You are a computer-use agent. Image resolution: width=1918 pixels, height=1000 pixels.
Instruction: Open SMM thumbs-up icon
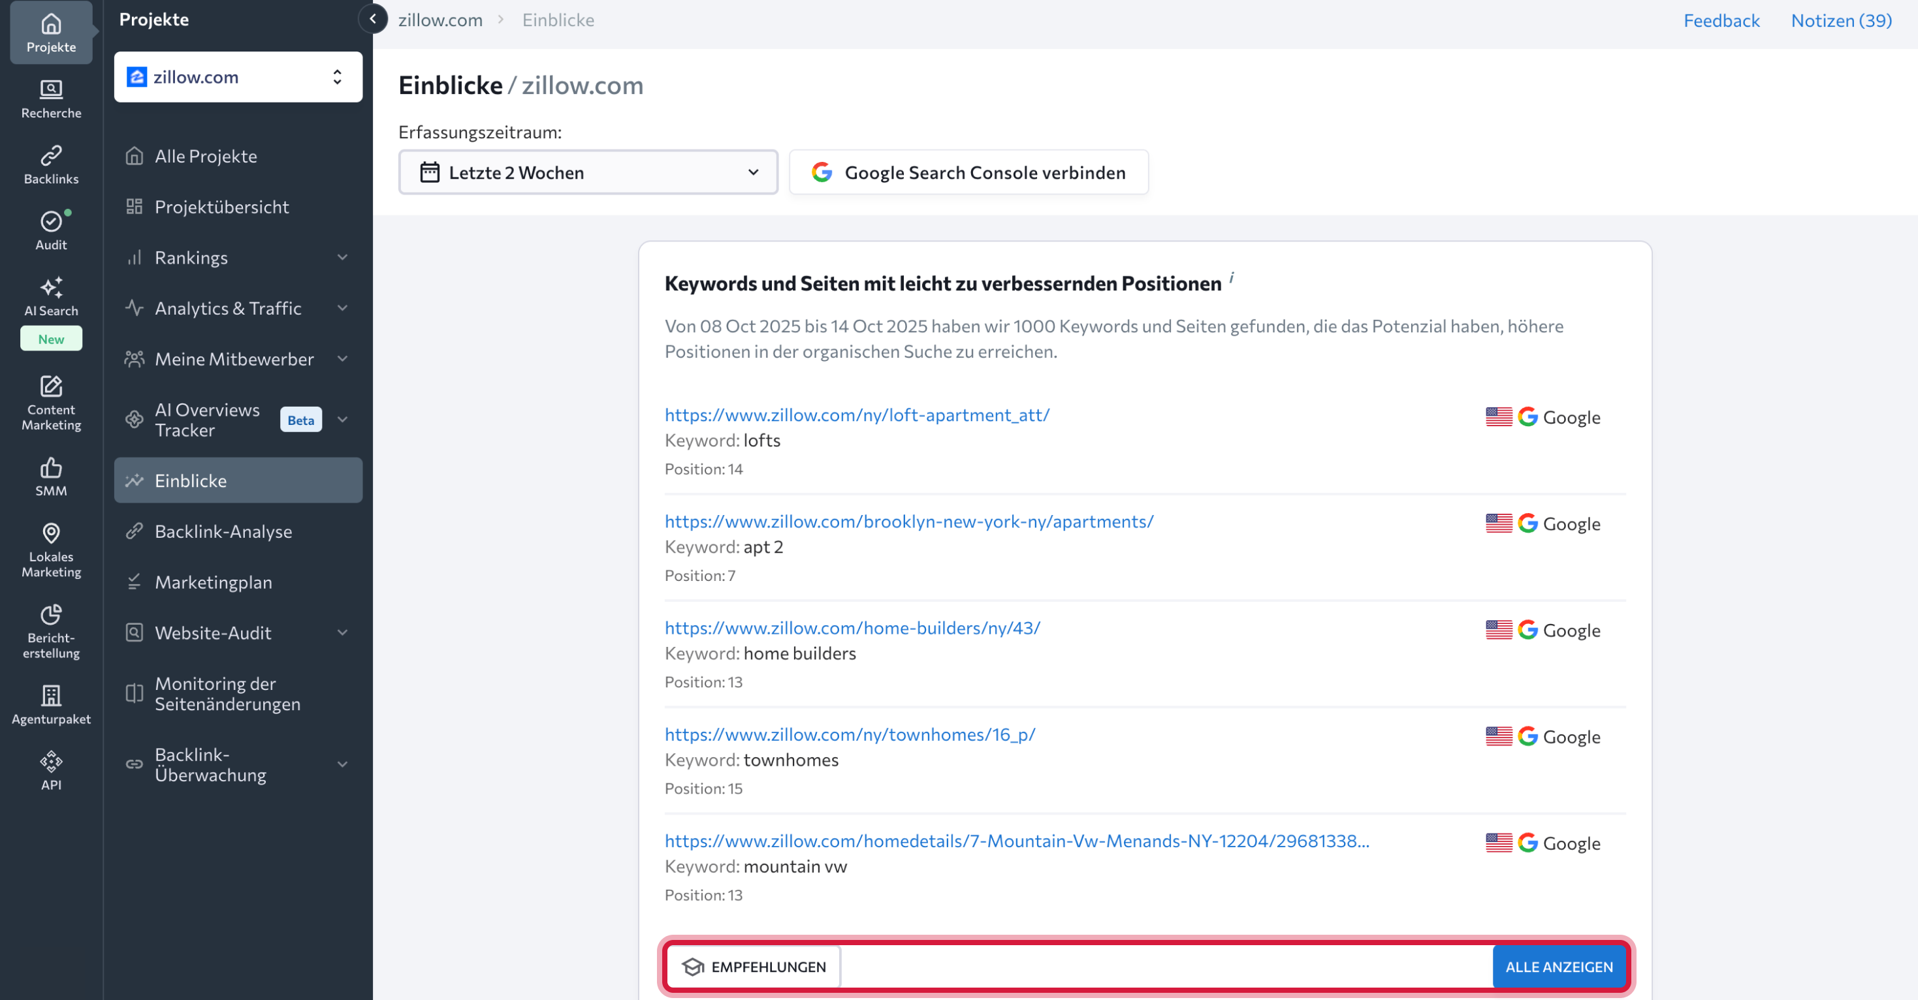coord(51,477)
